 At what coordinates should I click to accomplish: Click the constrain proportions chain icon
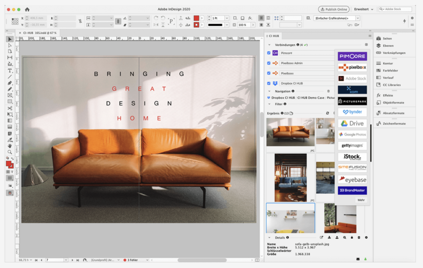pyautogui.click(x=80, y=21)
